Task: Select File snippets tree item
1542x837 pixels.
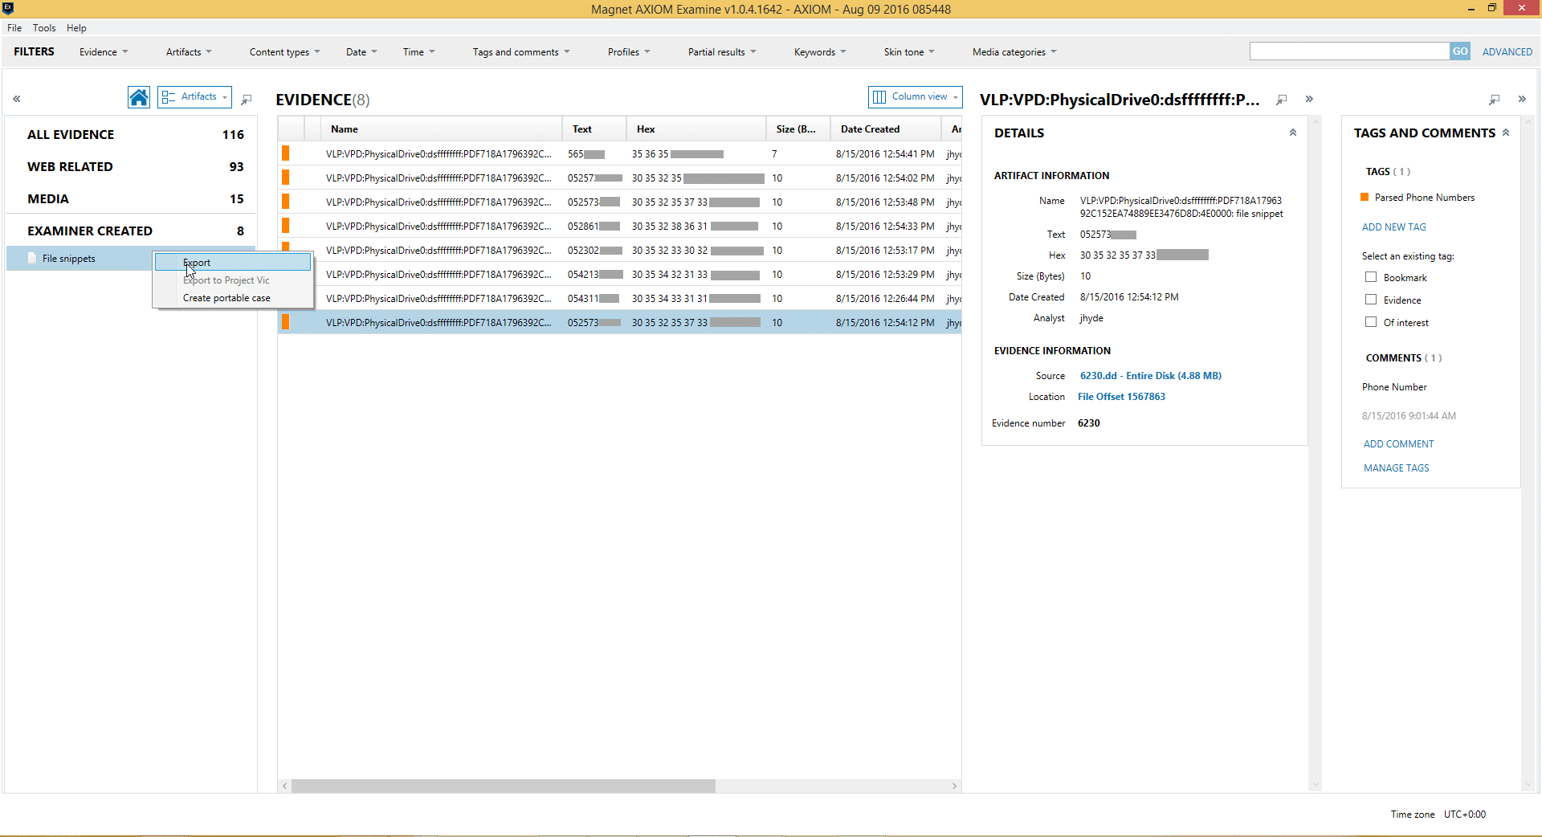Action: pyautogui.click(x=80, y=259)
